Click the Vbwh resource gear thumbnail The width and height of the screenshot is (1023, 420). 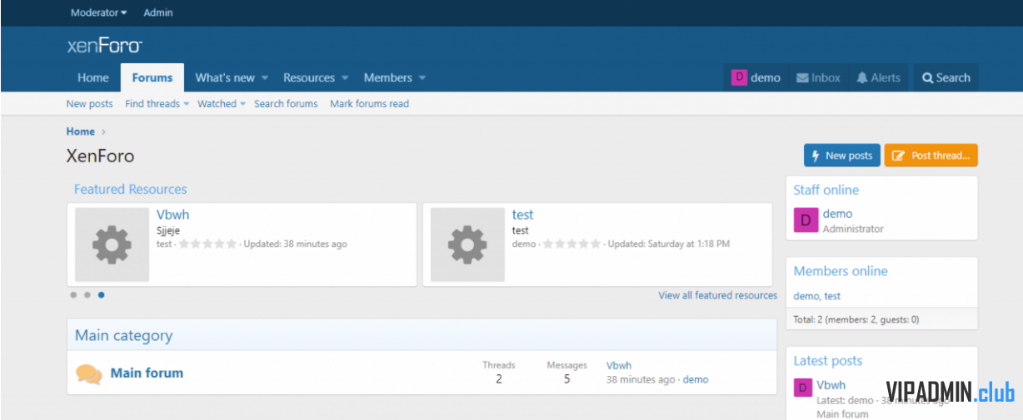112,245
